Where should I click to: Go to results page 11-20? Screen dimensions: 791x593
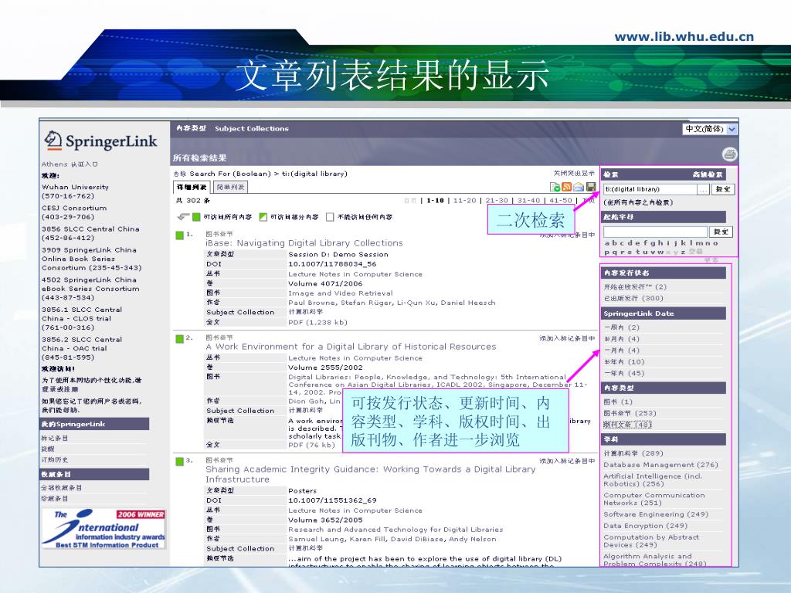[464, 200]
